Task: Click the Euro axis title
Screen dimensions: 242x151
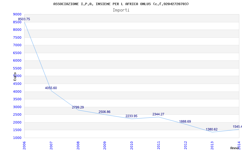Action: (x=15, y=76)
